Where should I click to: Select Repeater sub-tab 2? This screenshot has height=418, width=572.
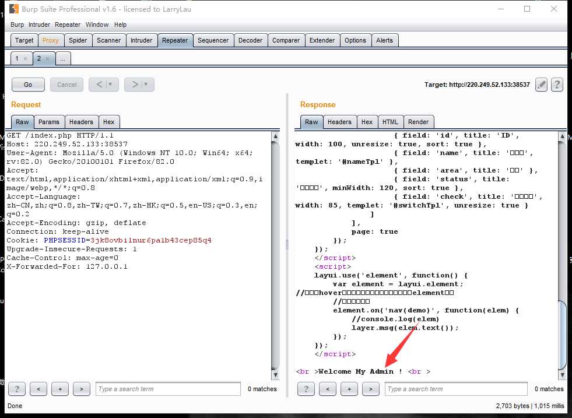point(39,58)
